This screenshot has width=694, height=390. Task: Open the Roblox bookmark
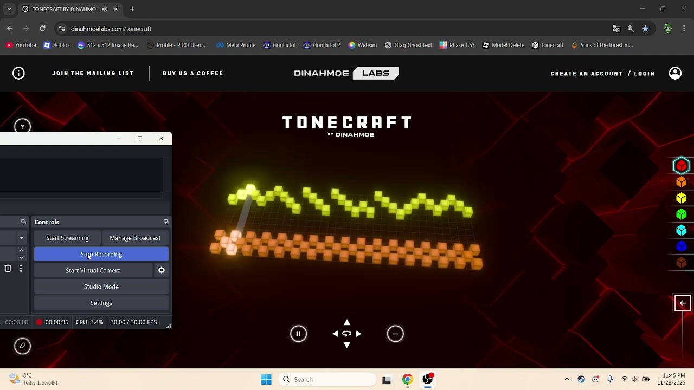click(57, 45)
